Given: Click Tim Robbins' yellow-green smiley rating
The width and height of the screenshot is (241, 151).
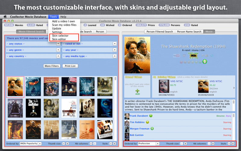Looking at the screenshot, I should coord(147,122).
